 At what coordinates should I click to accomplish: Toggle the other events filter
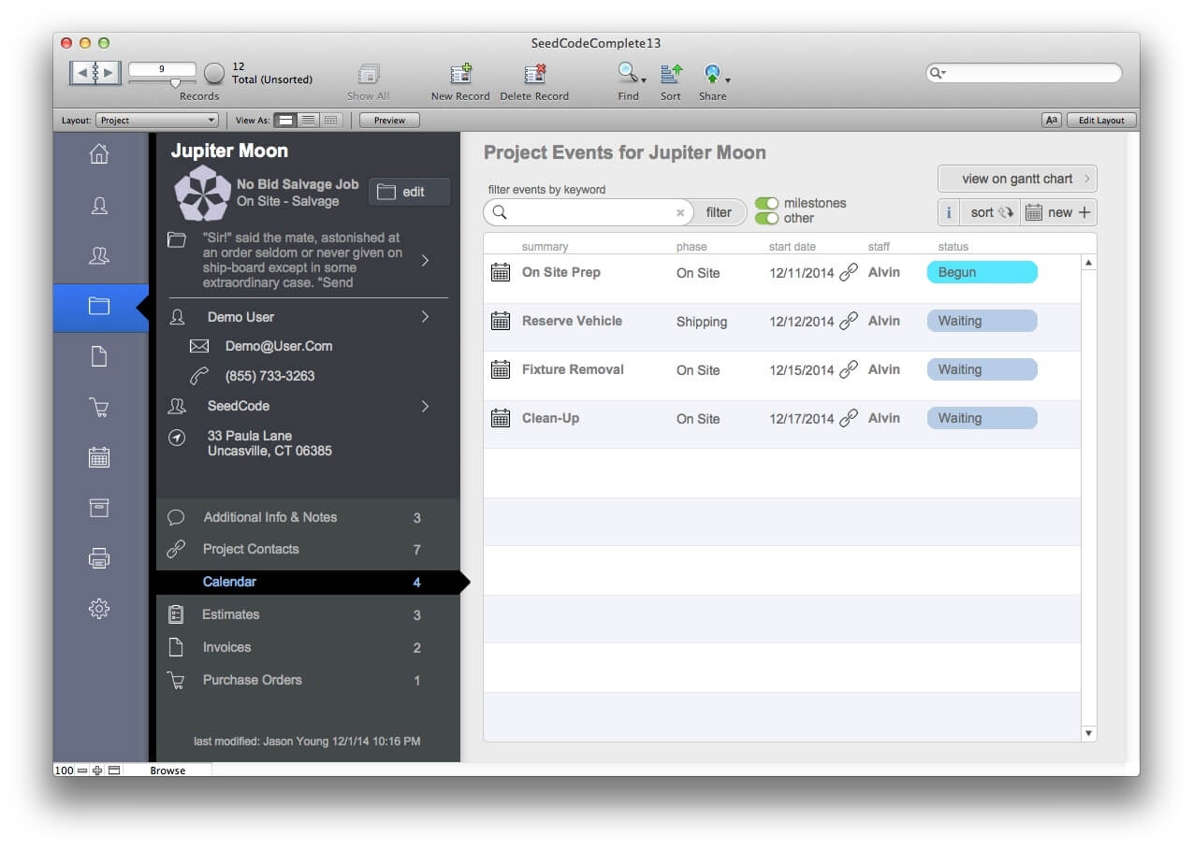pyautogui.click(x=768, y=218)
